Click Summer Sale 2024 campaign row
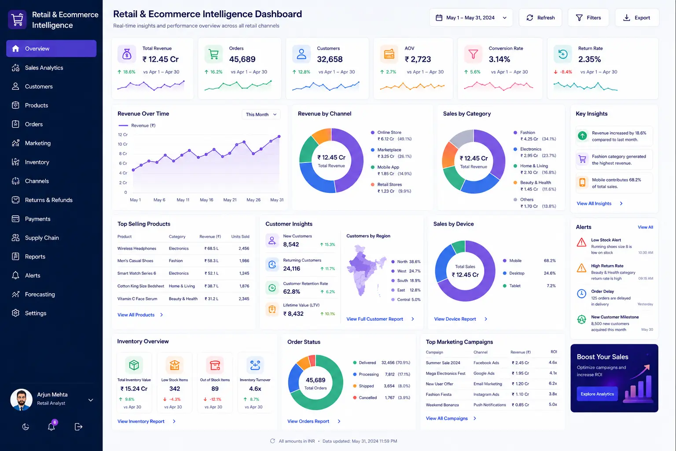Viewport: 676px width, 451px height. coord(492,363)
